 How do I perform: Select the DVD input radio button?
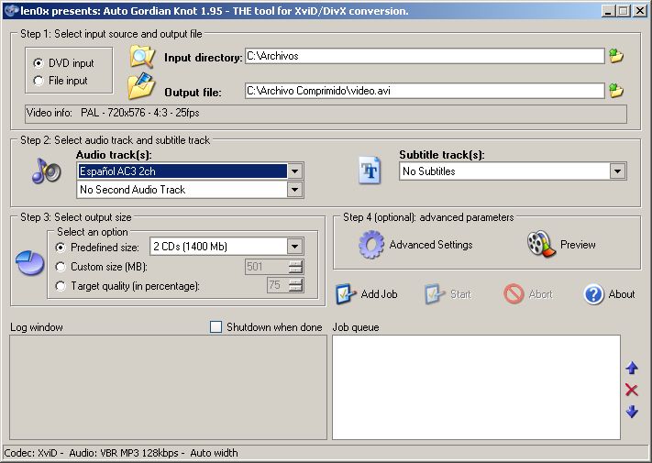tap(38, 63)
